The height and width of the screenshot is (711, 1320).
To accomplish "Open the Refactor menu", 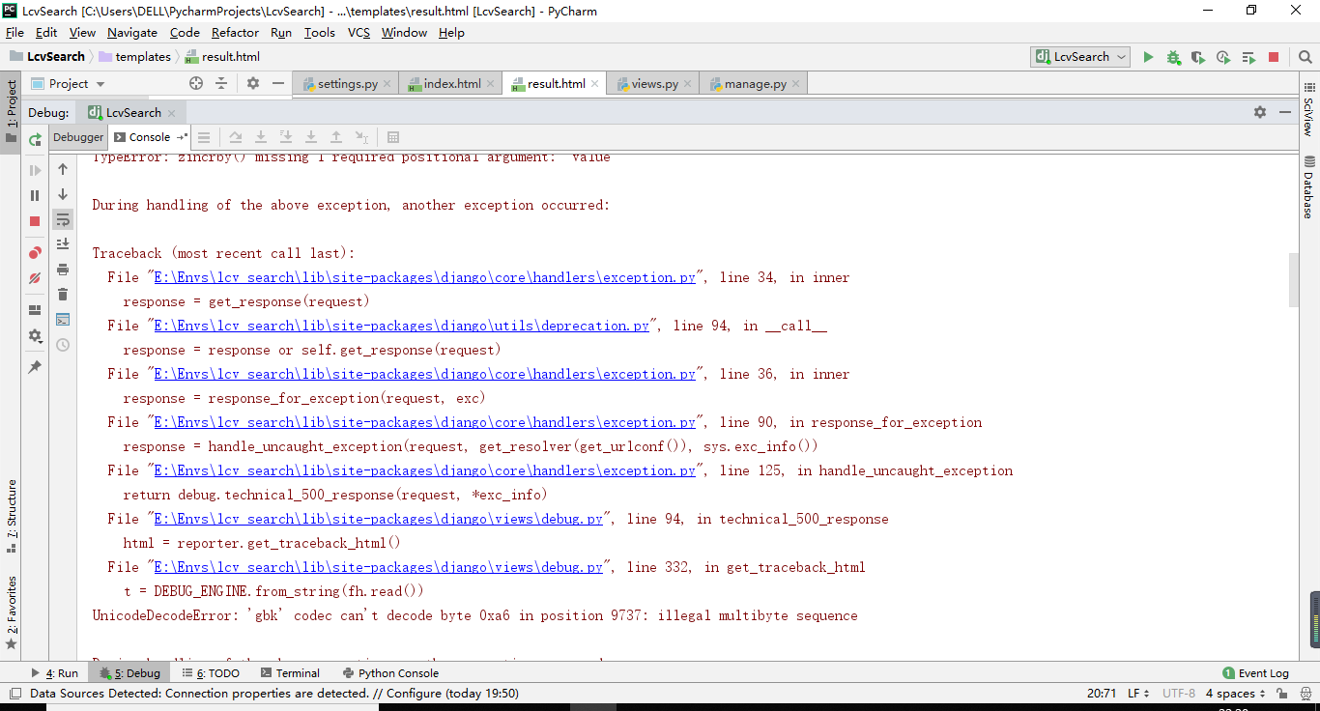I will pos(236,33).
